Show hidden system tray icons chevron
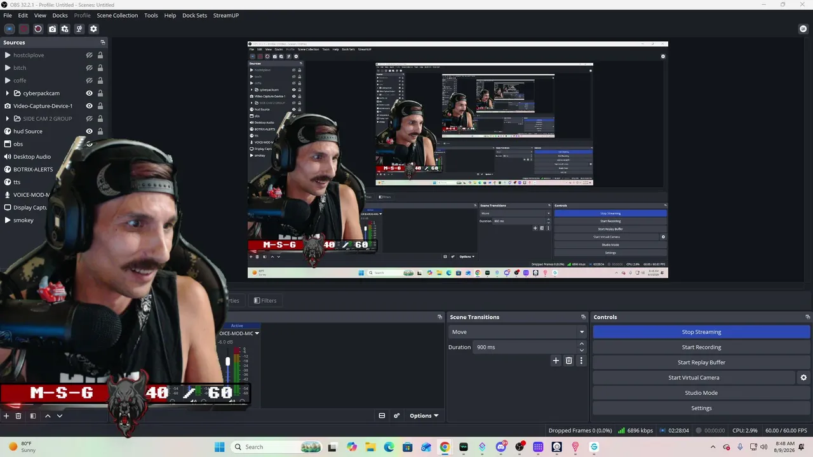The width and height of the screenshot is (813, 457). (x=713, y=447)
